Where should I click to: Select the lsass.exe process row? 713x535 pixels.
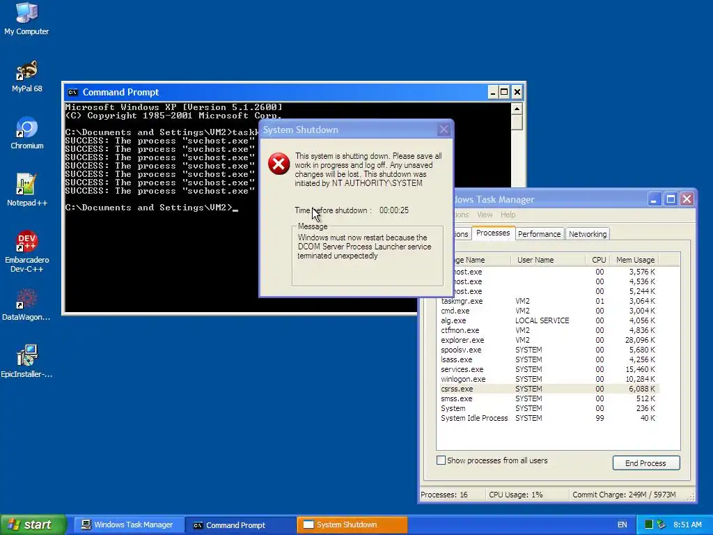548,359
